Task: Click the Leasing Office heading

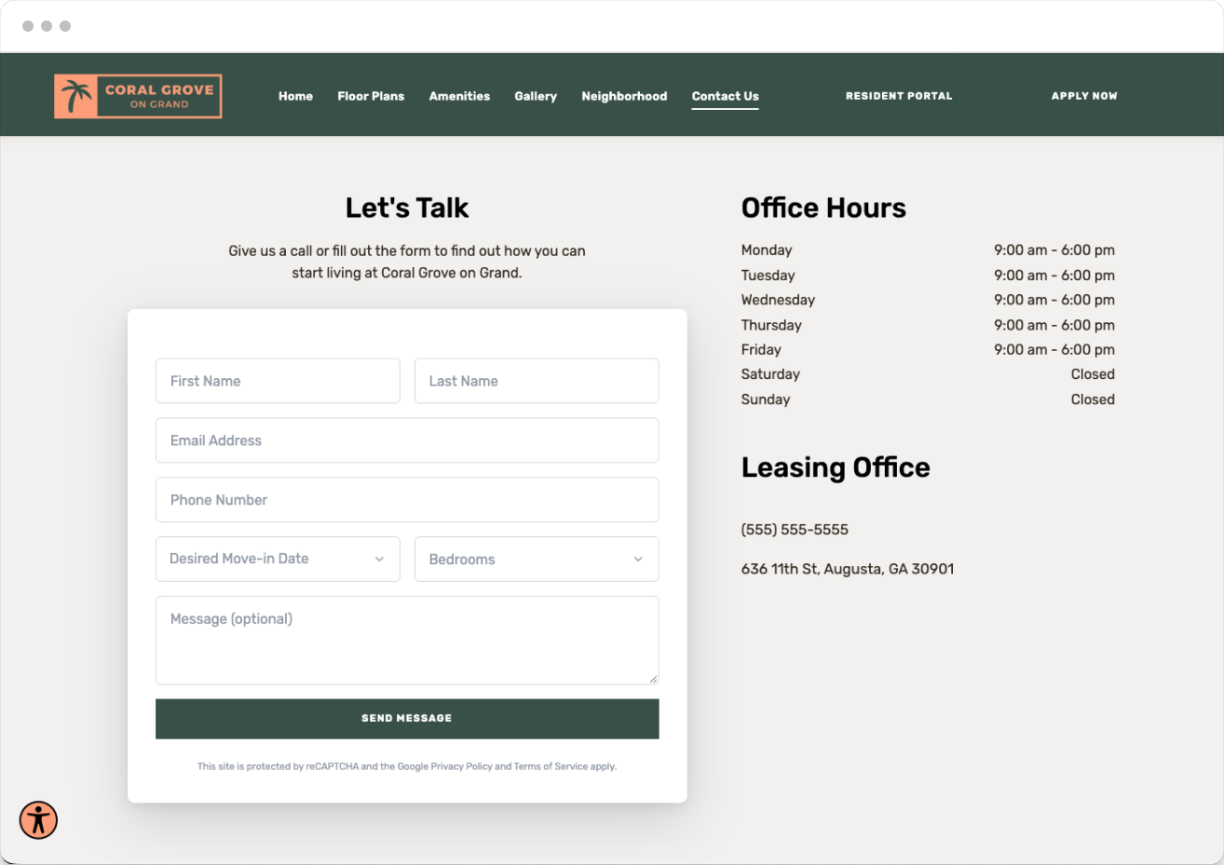Action: click(836, 467)
